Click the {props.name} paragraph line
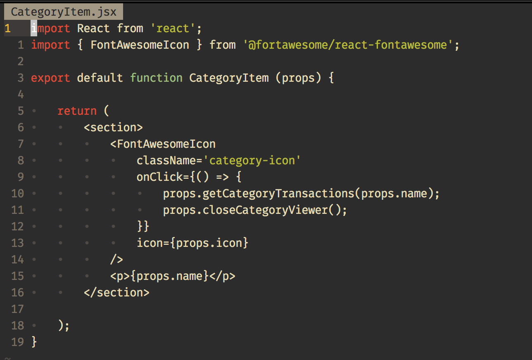 point(173,276)
